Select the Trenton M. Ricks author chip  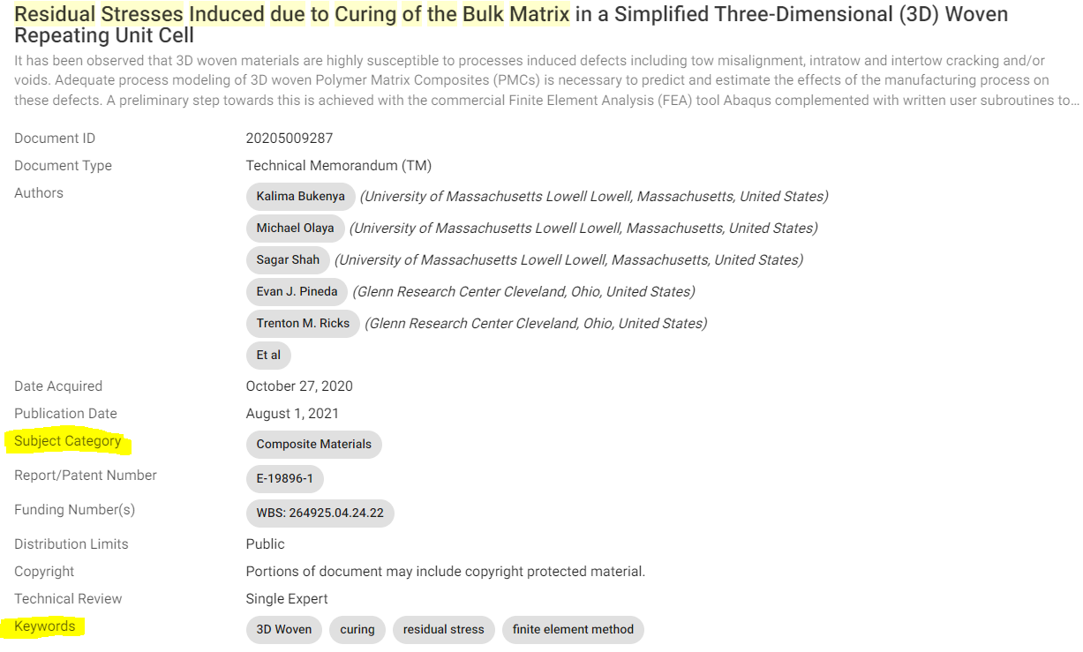click(x=303, y=323)
